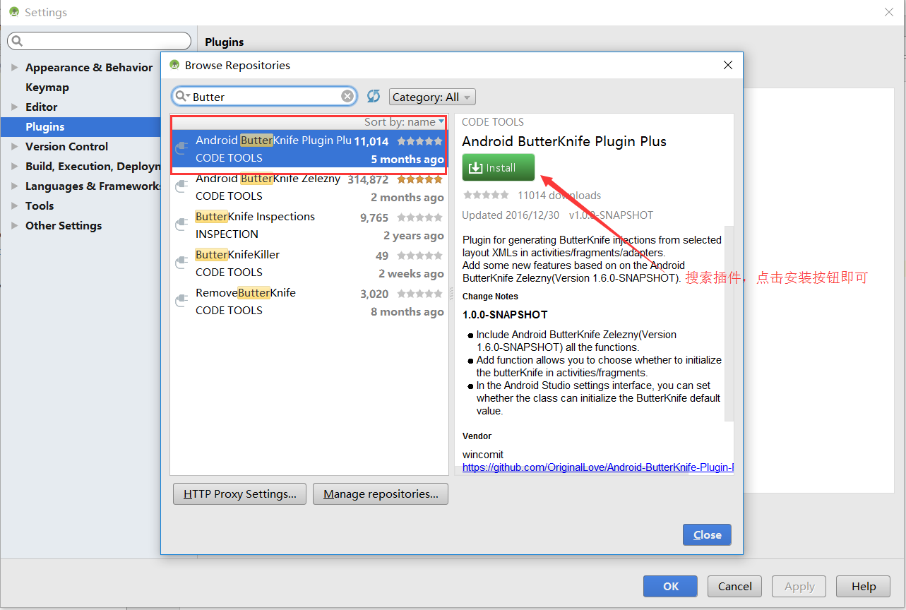
Task: Close Browse Repositories with X button
Action: (728, 65)
